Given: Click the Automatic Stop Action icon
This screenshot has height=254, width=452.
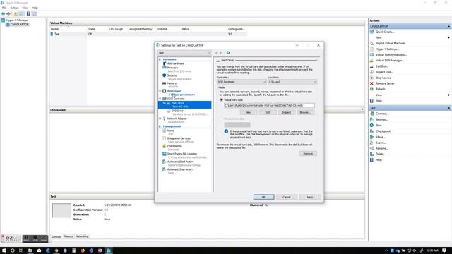Looking at the screenshot, I should pos(165,169).
